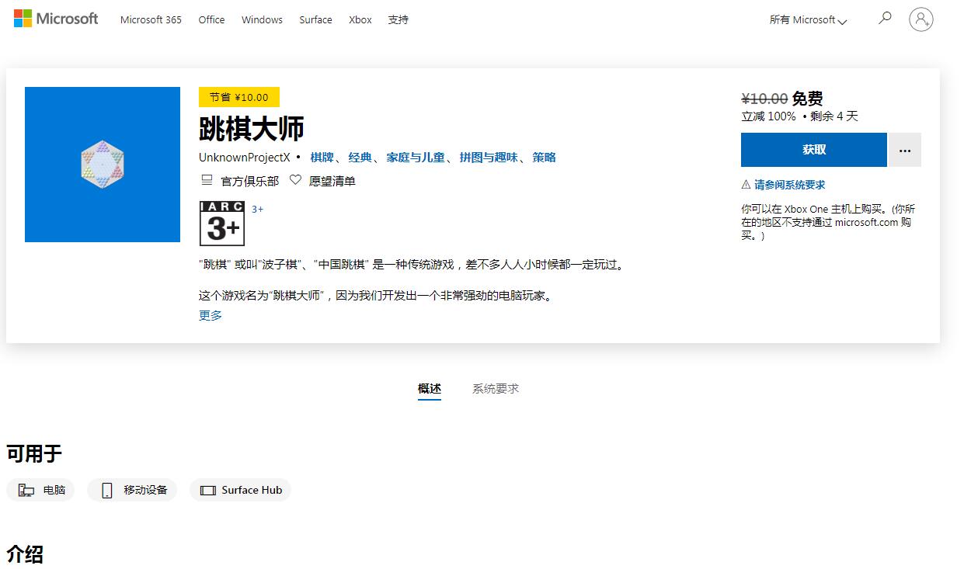Click the 3+ rating link
Image resolution: width=964 pixels, height=569 pixels.
[257, 210]
